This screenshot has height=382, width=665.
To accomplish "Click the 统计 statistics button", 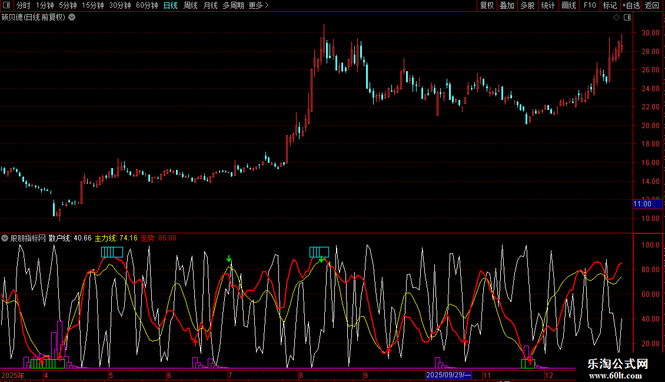I will click(548, 5).
